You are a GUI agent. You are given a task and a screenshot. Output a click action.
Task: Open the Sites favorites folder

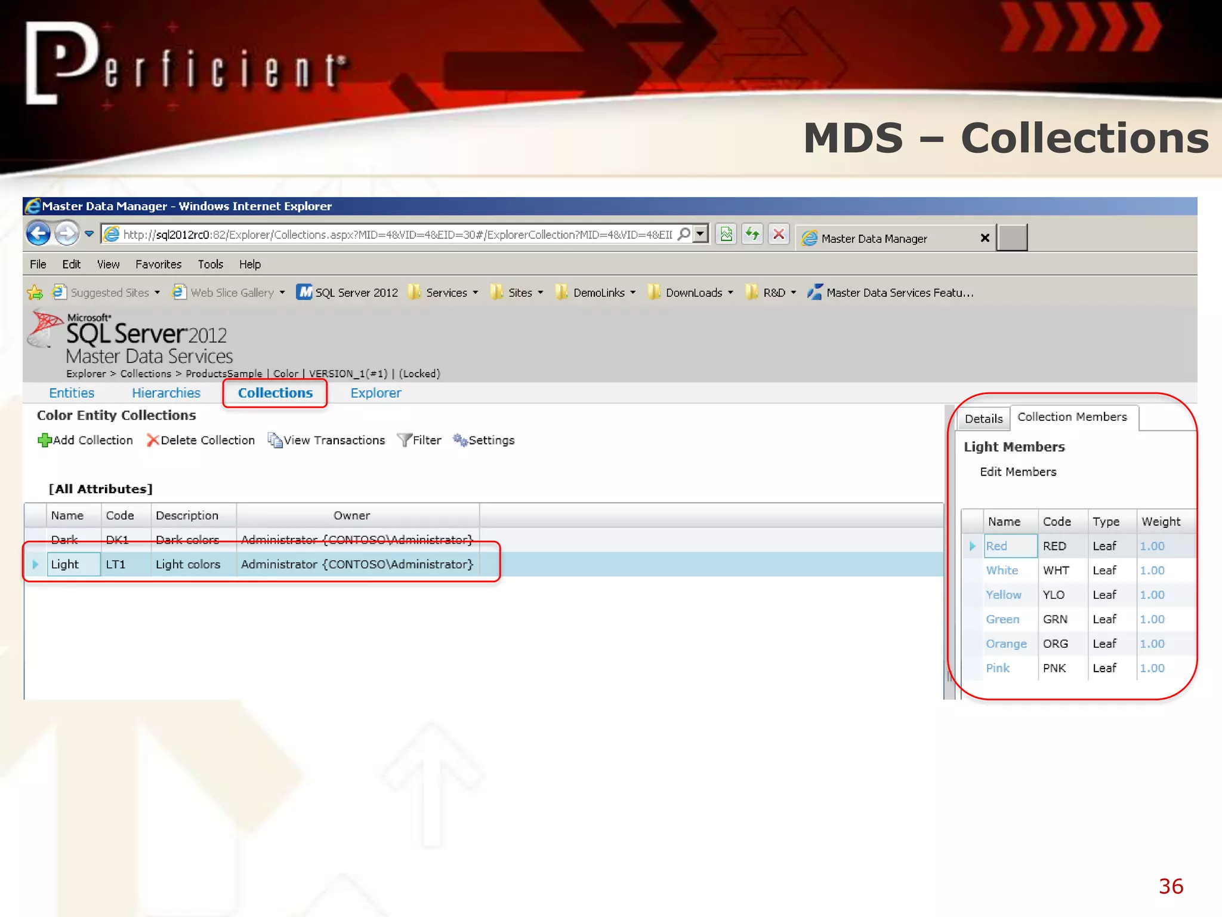pos(517,293)
